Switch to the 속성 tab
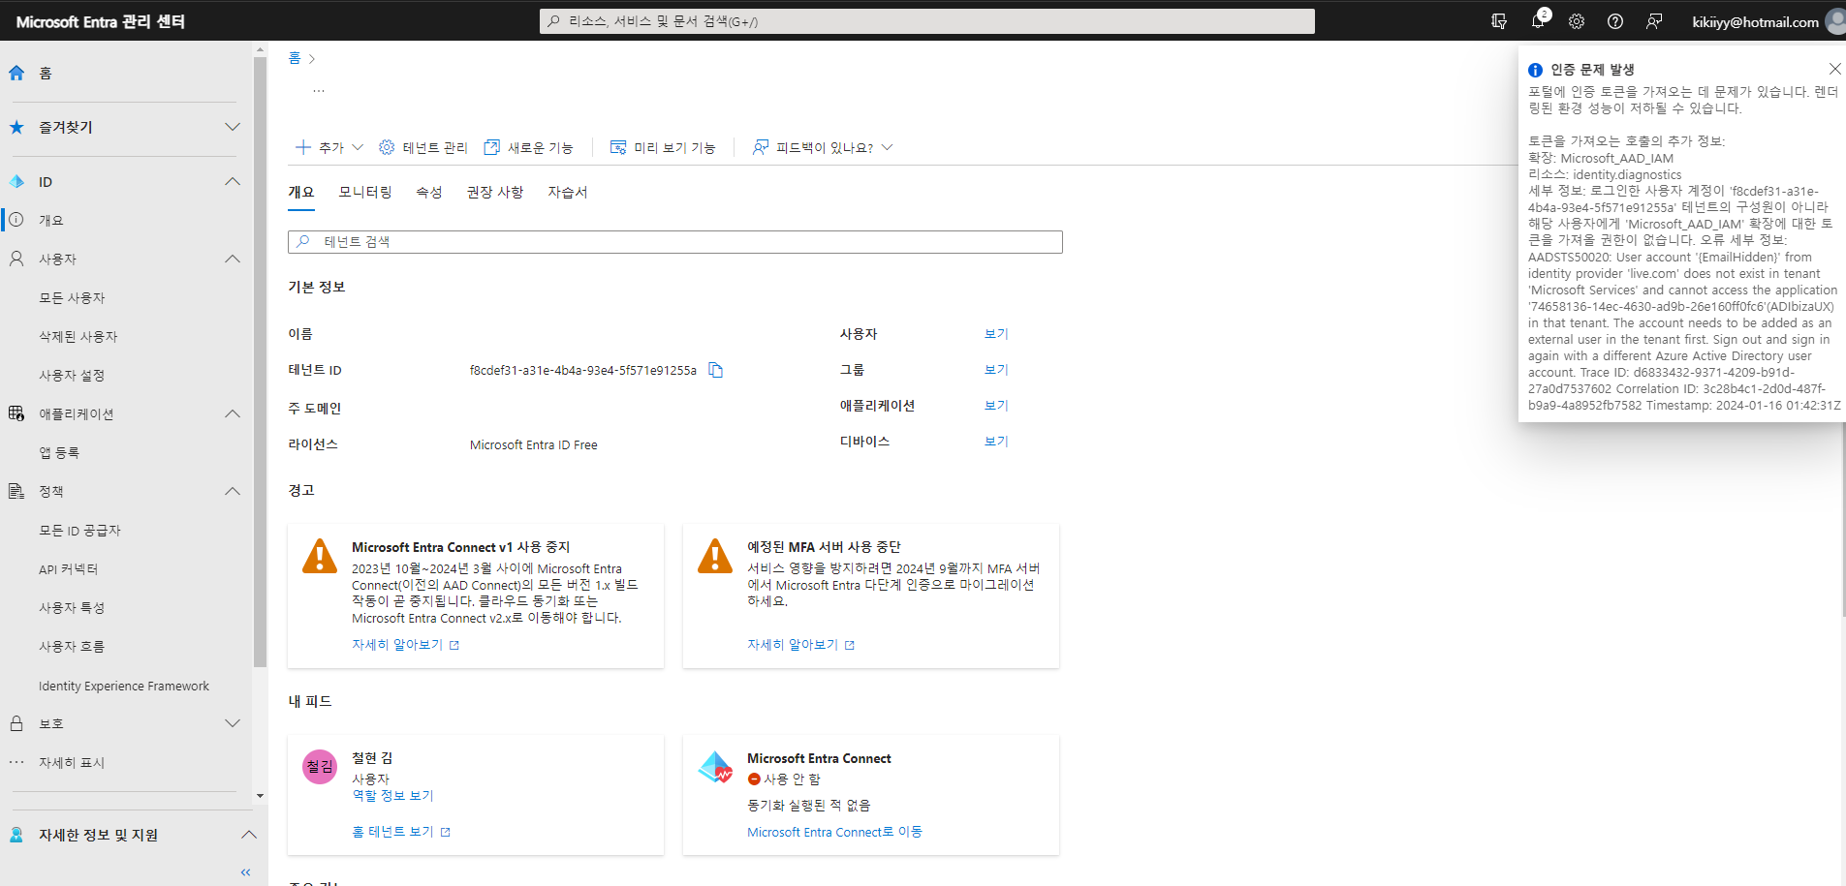Image resolution: width=1846 pixels, height=886 pixels. [x=429, y=193]
